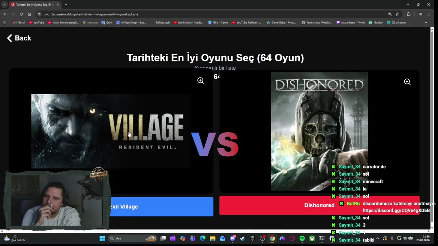
Task: Open File Explorer from the taskbar
Action: [x=212, y=238]
